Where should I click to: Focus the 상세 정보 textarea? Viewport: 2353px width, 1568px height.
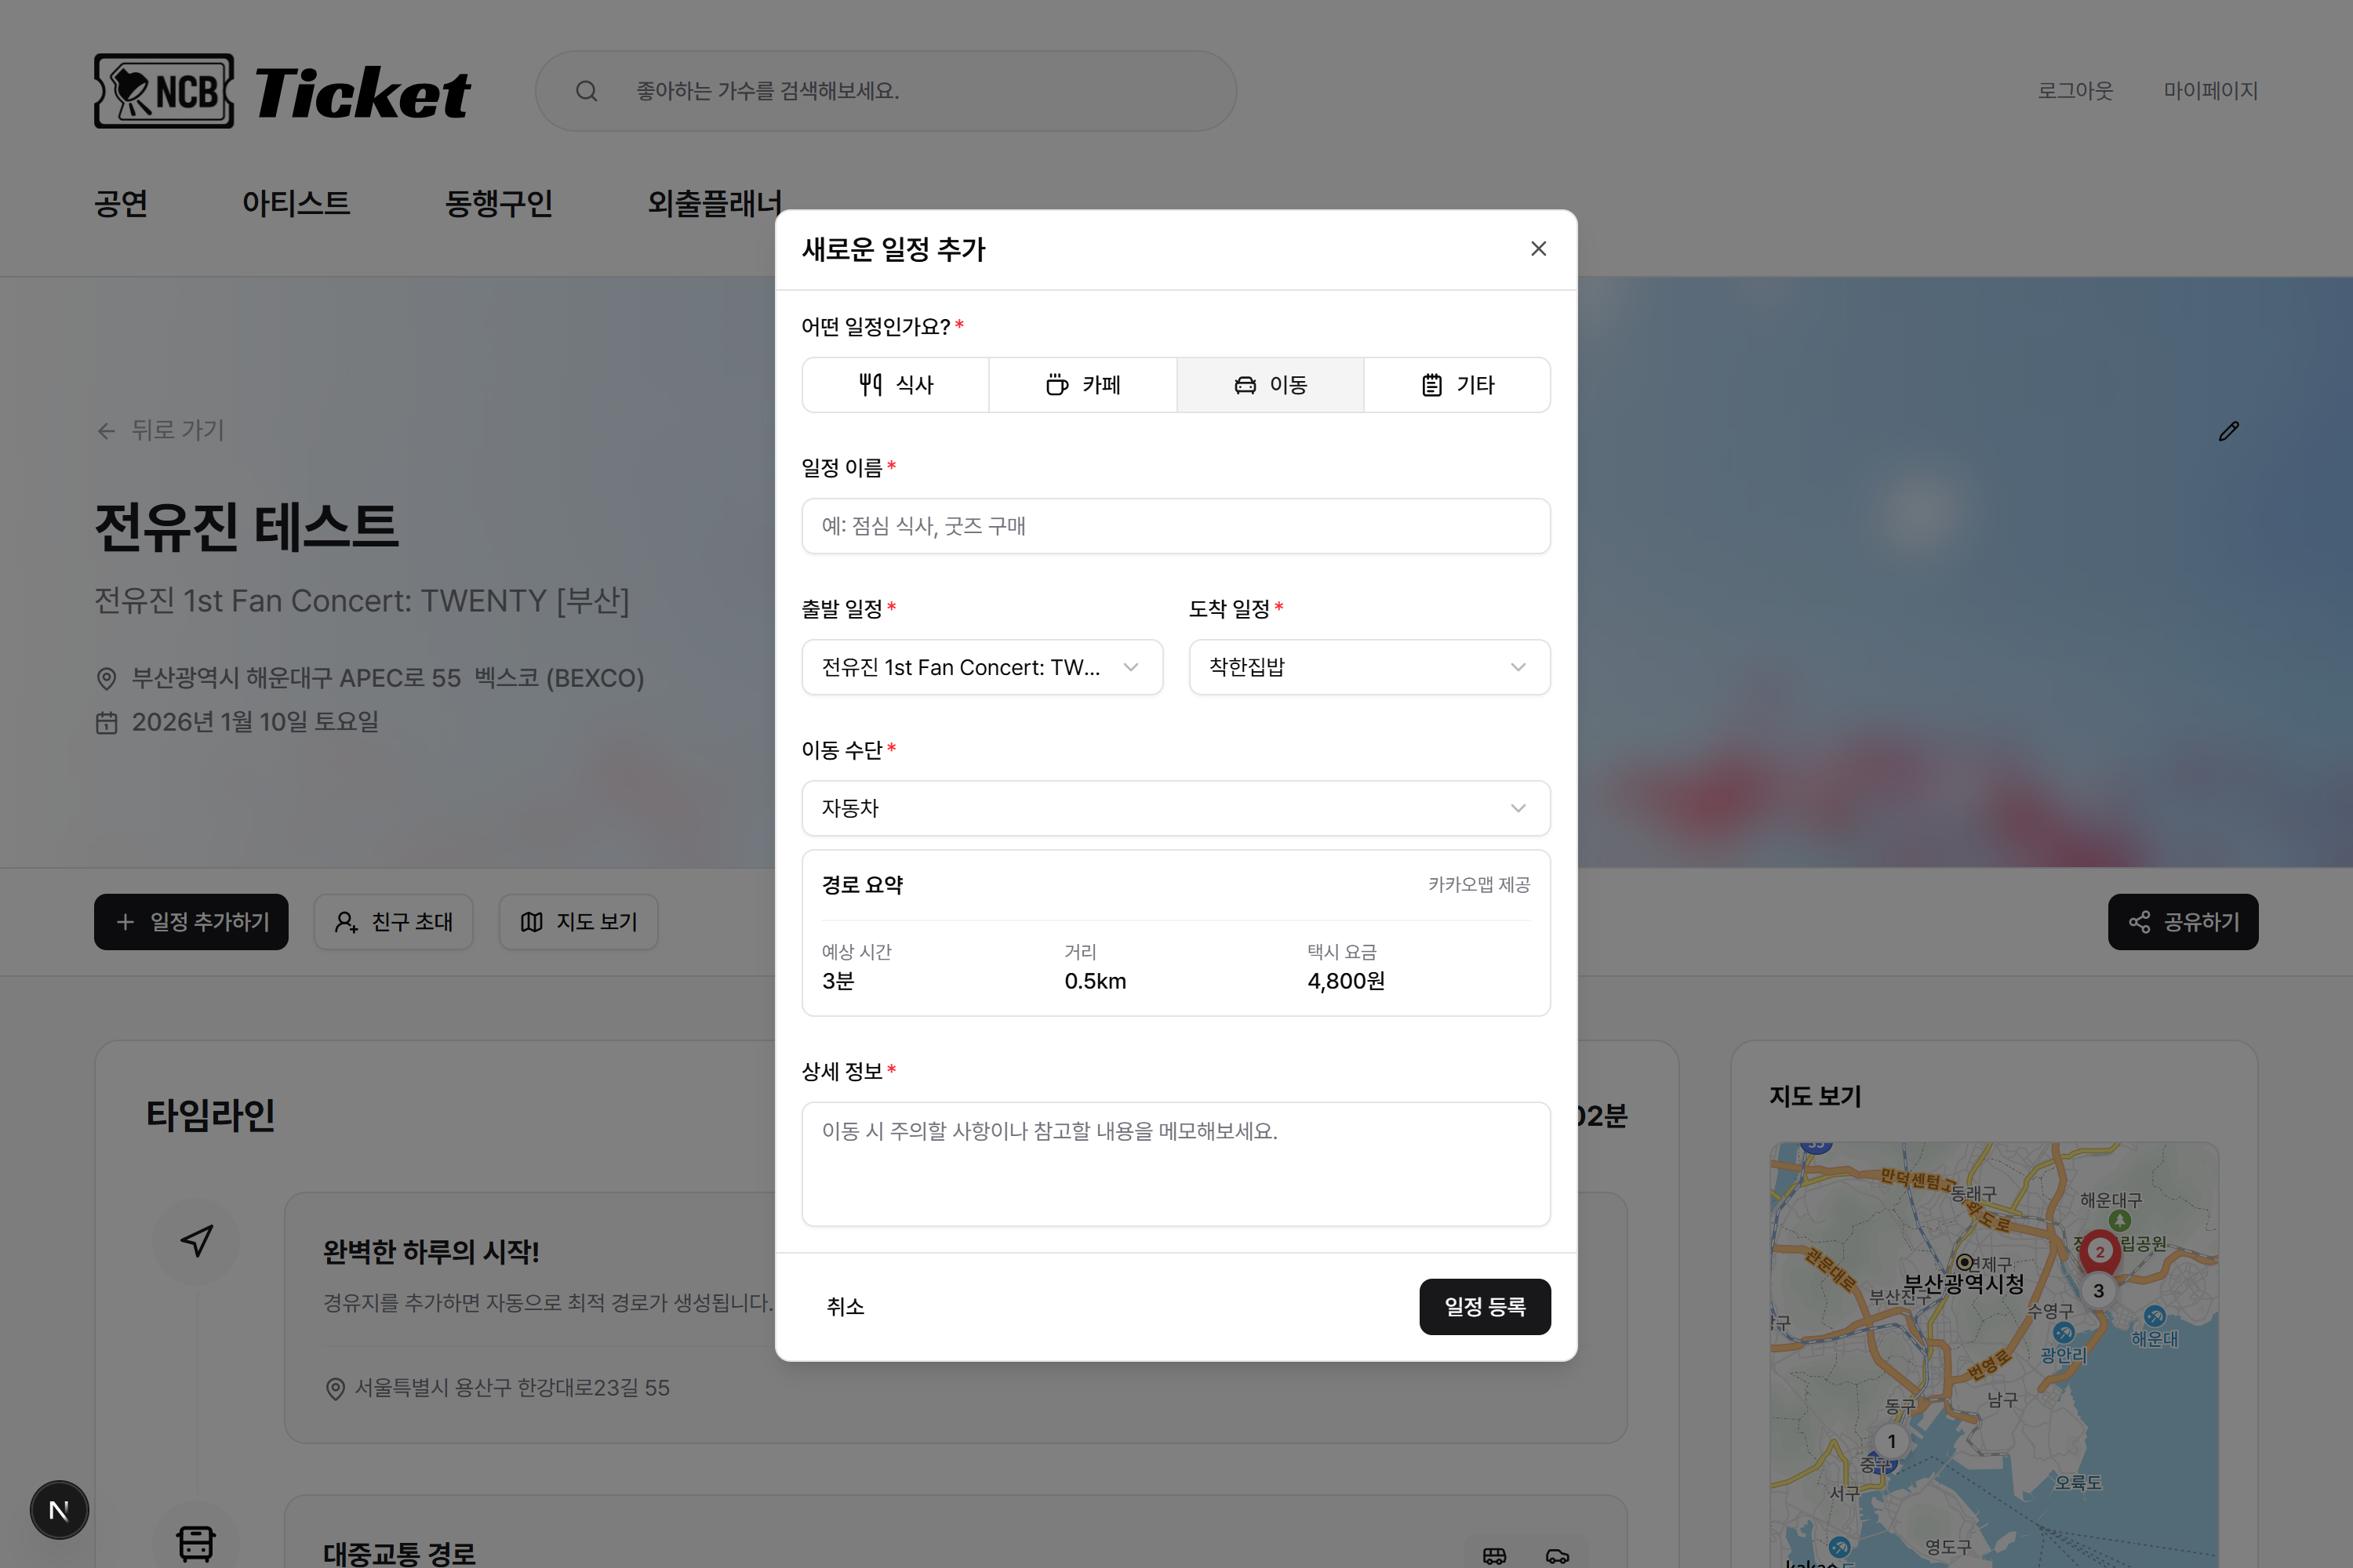click(1176, 1164)
